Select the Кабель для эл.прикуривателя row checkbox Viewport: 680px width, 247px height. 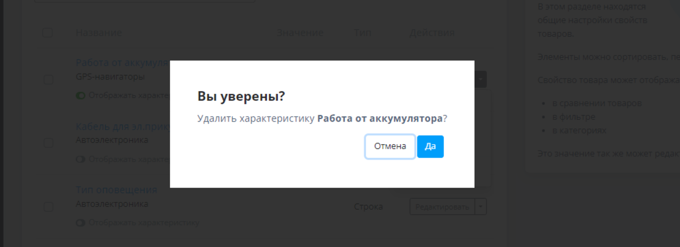pos(48,142)
